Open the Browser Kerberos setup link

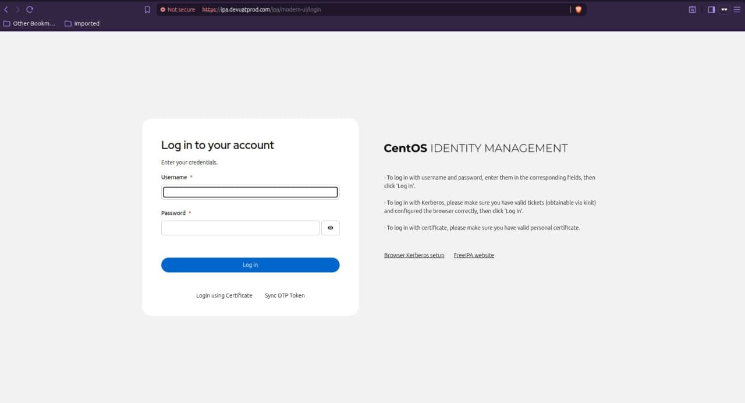point(414,255)
